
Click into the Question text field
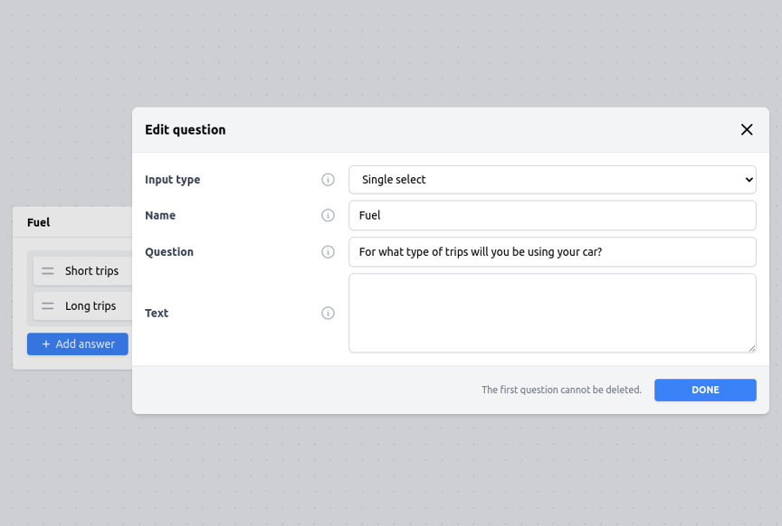point(552,252)
